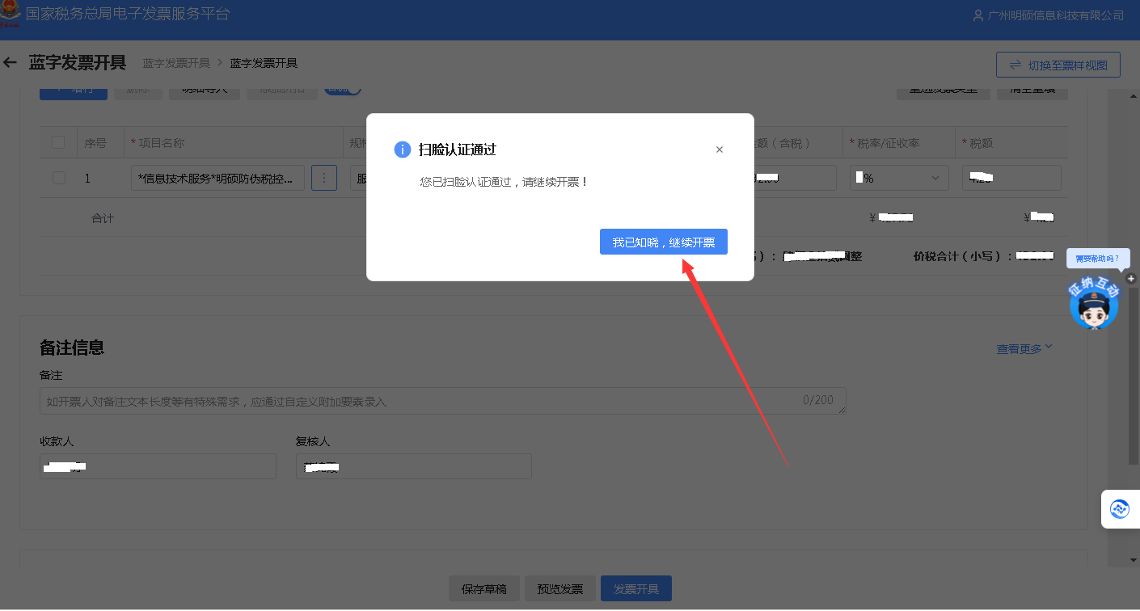This screenshot has width=1140, height=611.
Task: Expand 查看更多 in 备注信息 section
Action: (1024, 348)
